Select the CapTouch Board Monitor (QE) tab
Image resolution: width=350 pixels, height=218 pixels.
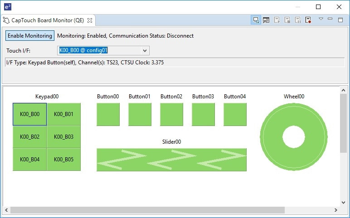(44, 20)
